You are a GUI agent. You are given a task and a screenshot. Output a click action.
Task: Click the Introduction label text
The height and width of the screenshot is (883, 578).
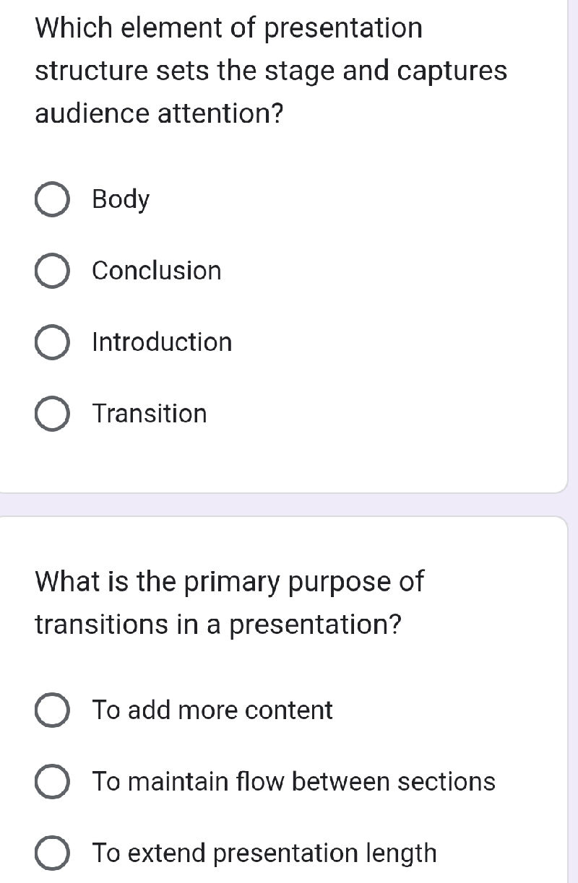pos(161,342)
